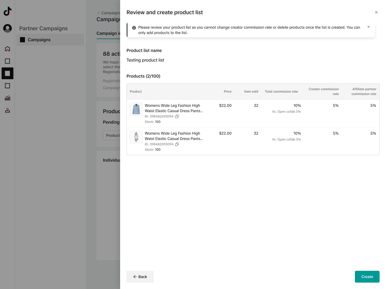
Task: Close the Review and create product list panel
Action: 376,12
